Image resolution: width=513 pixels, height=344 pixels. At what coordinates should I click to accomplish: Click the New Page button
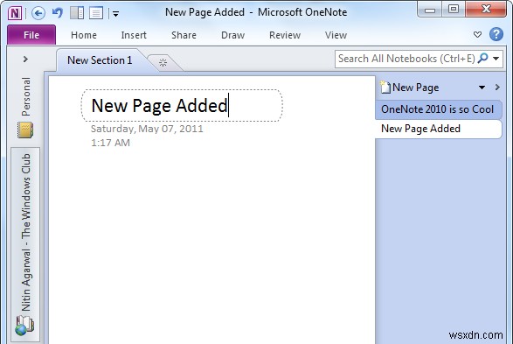[x=409, y=88]
